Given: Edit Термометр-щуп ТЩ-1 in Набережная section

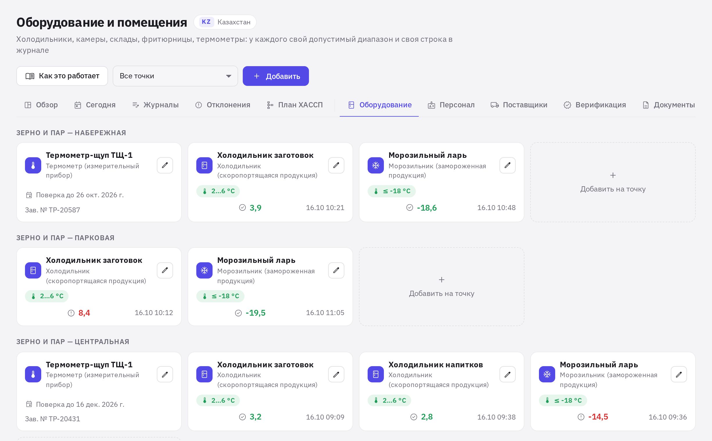Looking at the screenshot, I should (165, 165).
